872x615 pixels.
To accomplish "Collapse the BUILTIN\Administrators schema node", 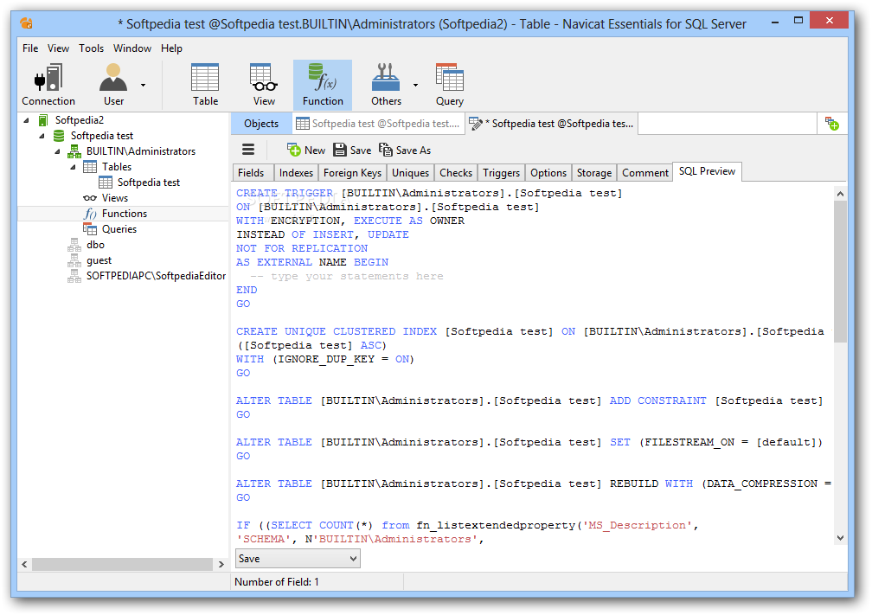I will 57,151.
